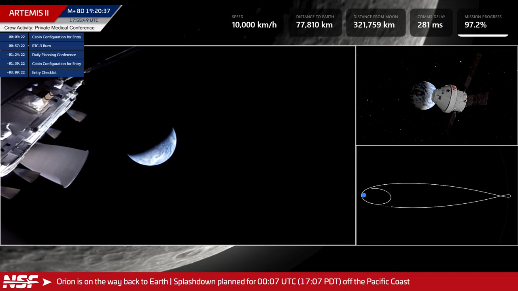Viewport: 518px width, 291px height.
Task: Open the Distance to Earth panel
Action: click(314, 22)
